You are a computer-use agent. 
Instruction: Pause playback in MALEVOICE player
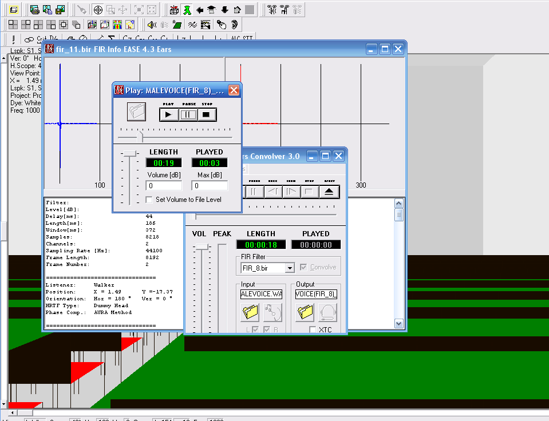click(188, 114)
